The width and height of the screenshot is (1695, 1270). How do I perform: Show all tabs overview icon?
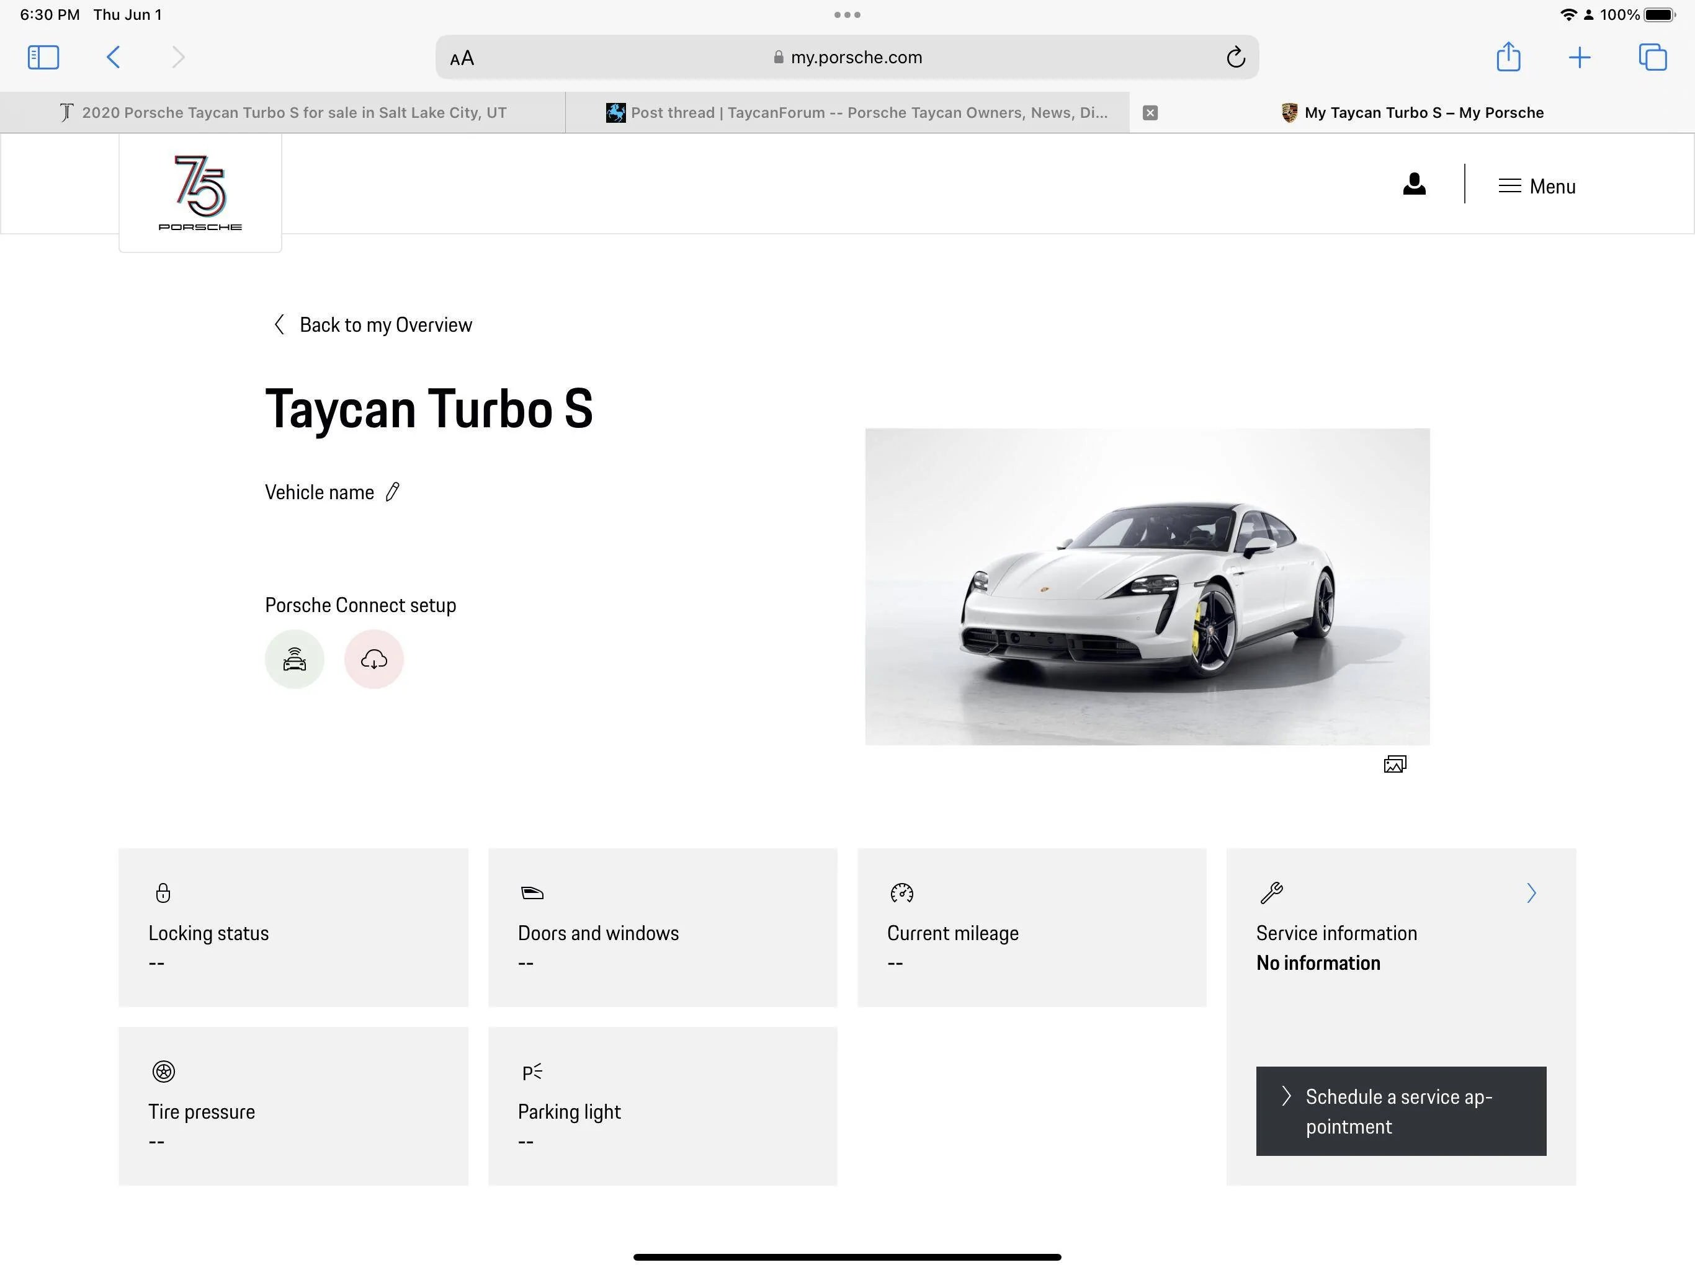pyautogui.click(x=1652, y=58)
